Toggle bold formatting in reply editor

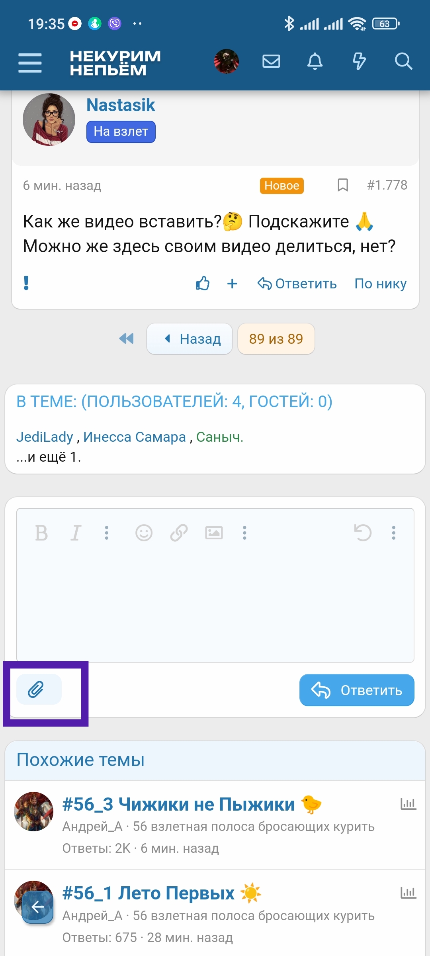(41, 533)
